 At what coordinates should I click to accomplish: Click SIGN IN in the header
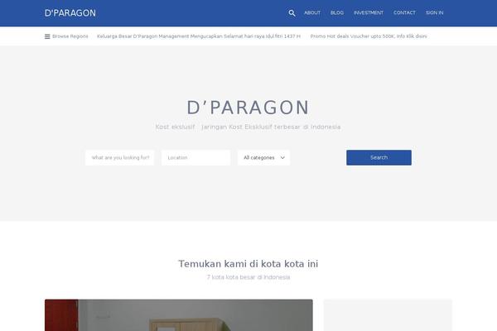pyautogui.click(x=435, y=12)
